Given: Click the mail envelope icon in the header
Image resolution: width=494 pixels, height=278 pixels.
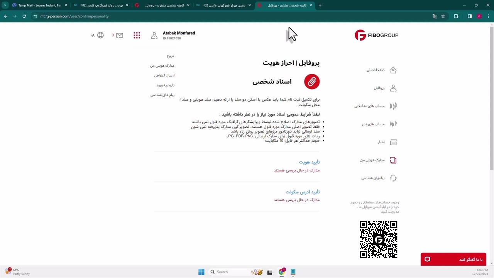Looking at the screenshot, I should (x=120, y=35).
